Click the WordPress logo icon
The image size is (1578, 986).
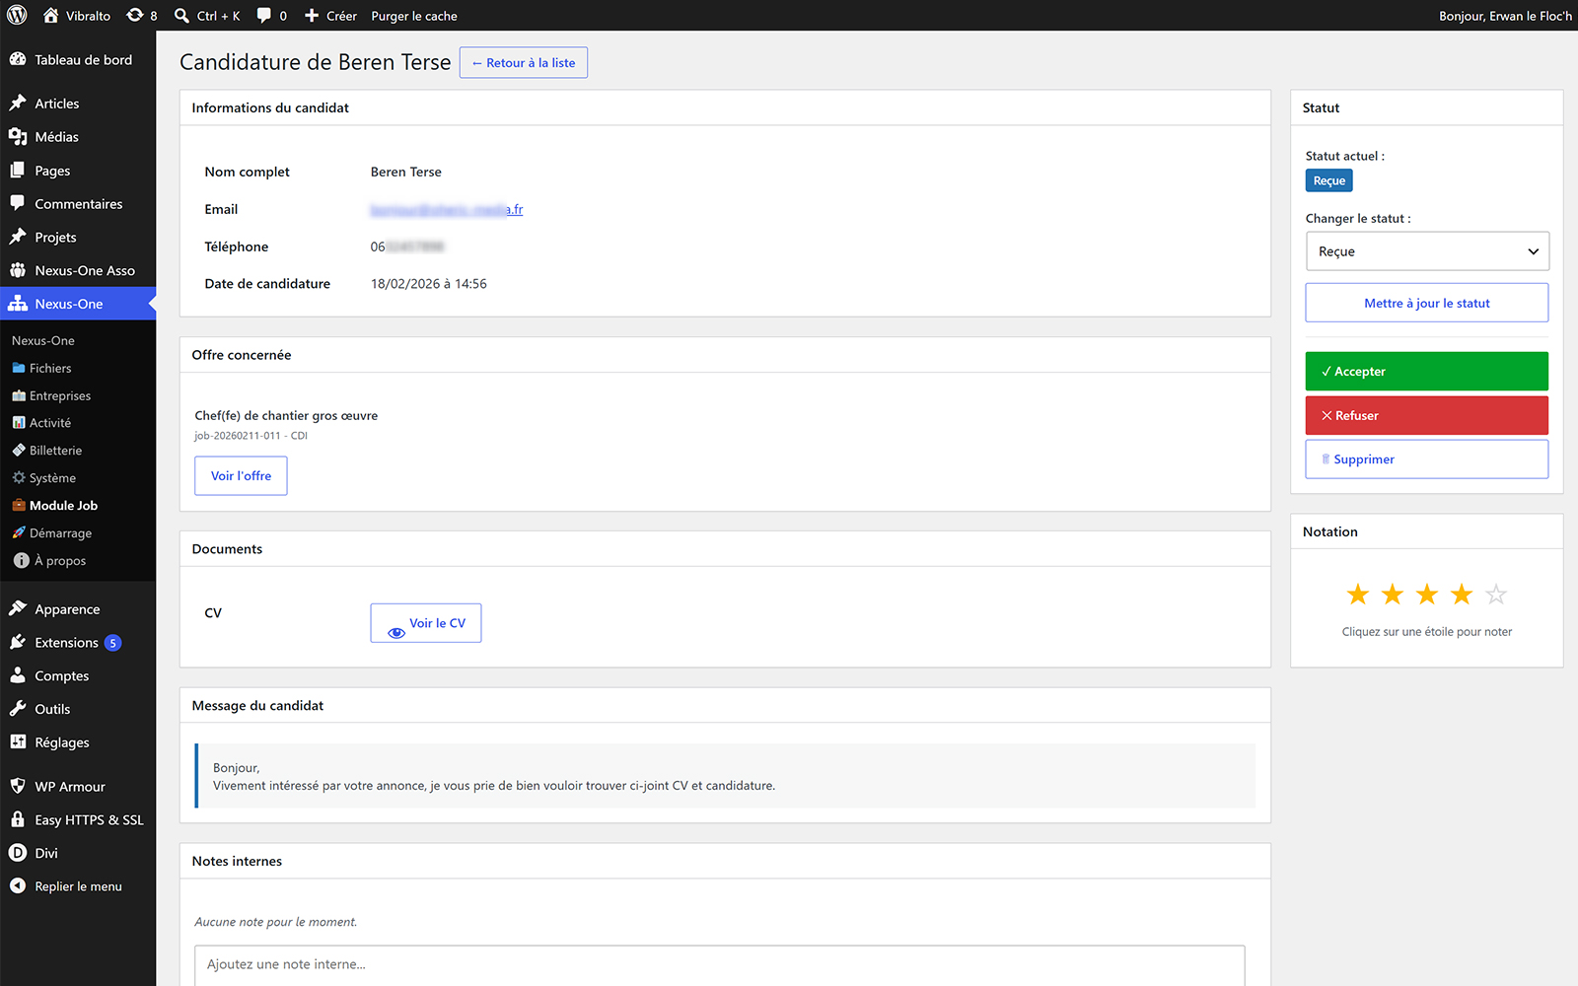(17, 15)
